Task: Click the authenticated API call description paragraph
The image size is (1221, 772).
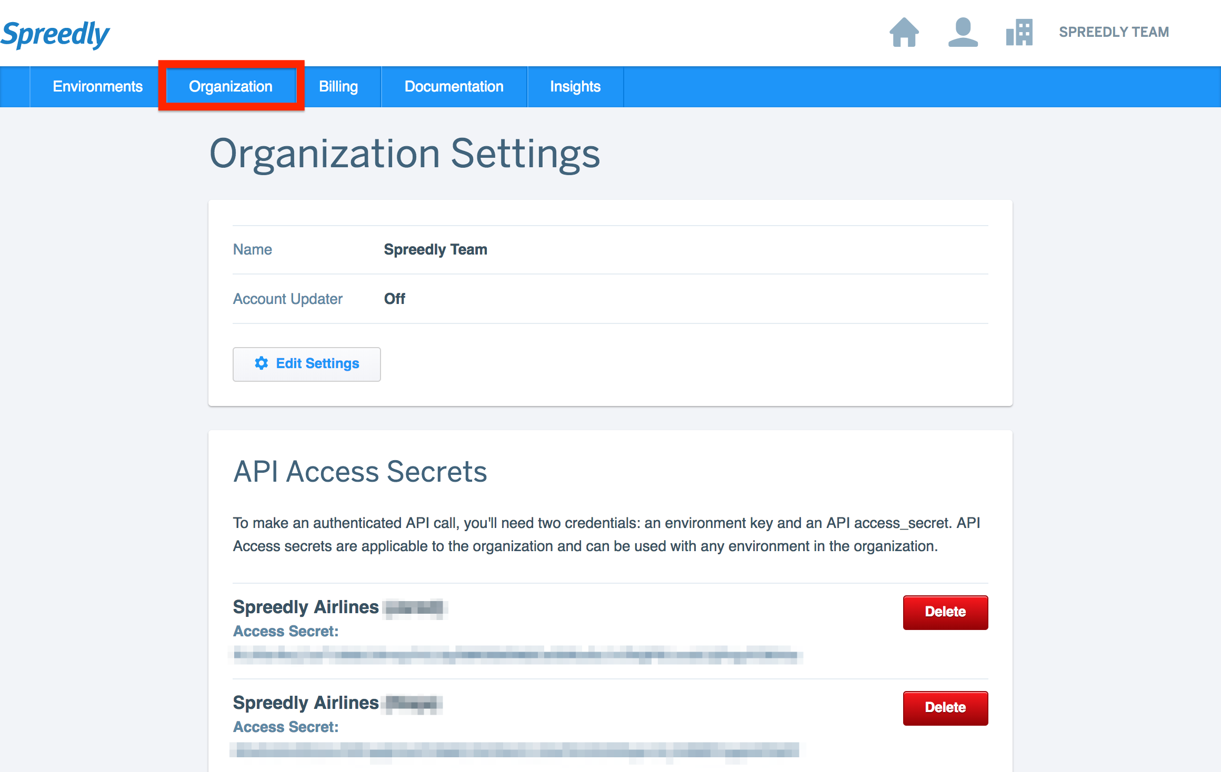Action: pos(606,534)
